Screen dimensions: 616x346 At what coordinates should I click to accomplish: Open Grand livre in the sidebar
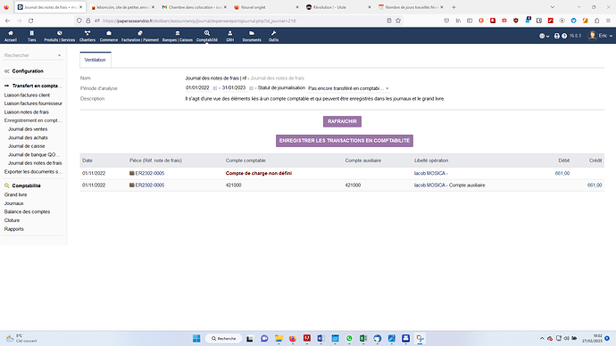pyautogui.click(x=16, y=194)
